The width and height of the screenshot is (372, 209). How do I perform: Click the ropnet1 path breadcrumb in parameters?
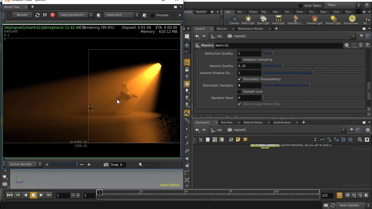click(x=239, y=36)
